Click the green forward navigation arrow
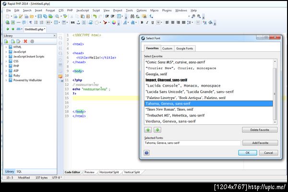 pos(13,29)
